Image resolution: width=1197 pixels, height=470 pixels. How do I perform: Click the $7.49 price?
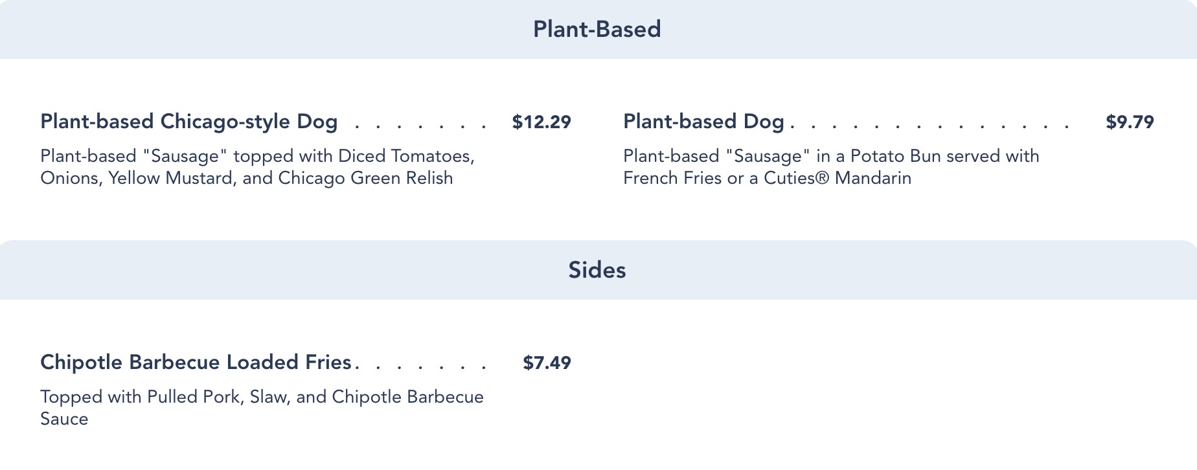(547, 363)
